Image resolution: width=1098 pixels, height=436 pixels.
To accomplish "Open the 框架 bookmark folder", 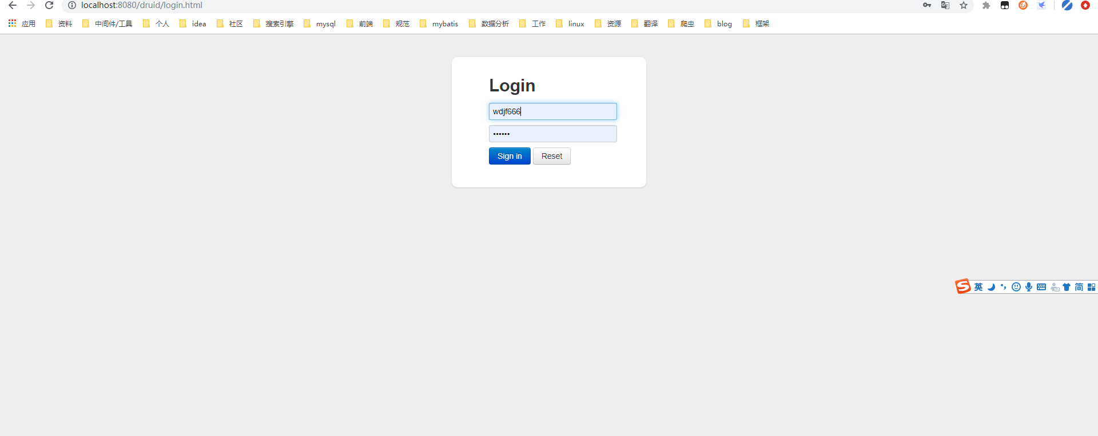I will [x=756, y=23].
